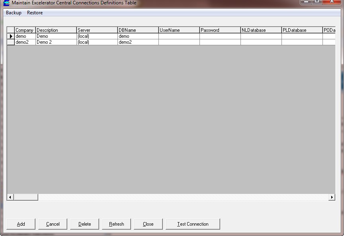This screenshot has height=236, width=344.
Task: Click the Add button
Action: pyautogui.click(x=21, y=224)
